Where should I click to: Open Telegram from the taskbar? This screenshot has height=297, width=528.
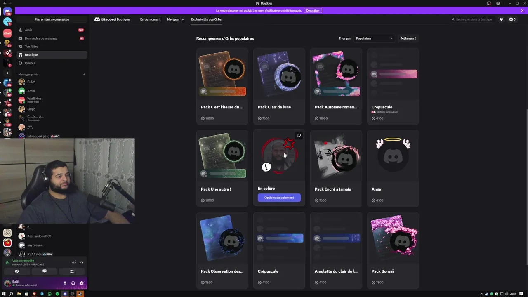(x=42, y=294)
